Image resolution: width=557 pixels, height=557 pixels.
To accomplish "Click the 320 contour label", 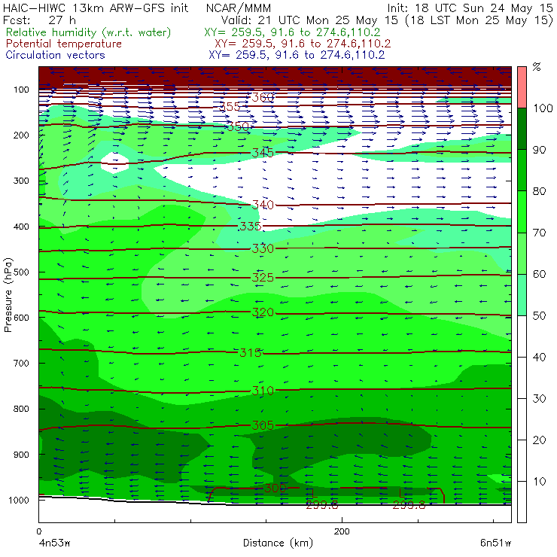I will click(263, 312).
